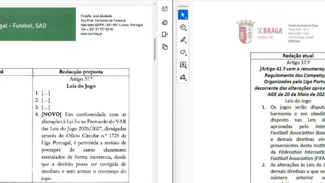This screenshot has width=325, height=183.
Task: Click the left document vertical scrollbar thumb
Action: 155,49
